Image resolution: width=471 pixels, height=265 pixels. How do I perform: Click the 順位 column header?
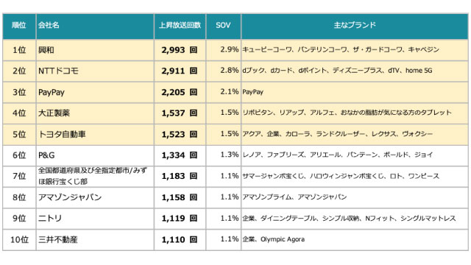[x=19, y=26]
